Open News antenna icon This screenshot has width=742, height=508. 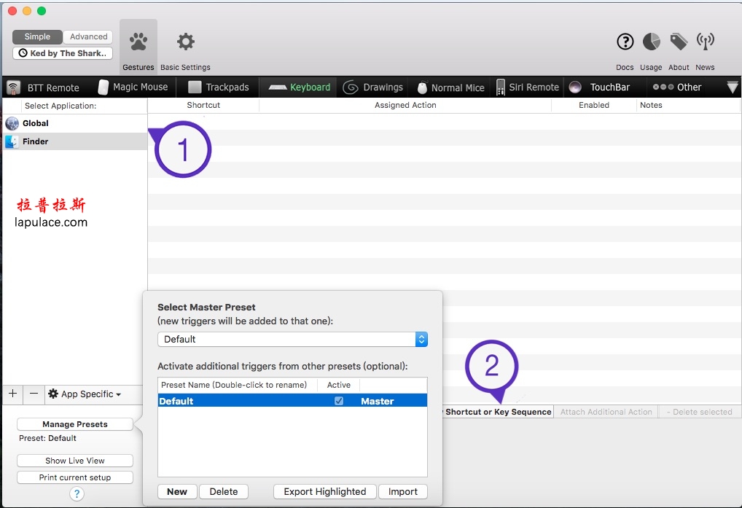point(705,42)
